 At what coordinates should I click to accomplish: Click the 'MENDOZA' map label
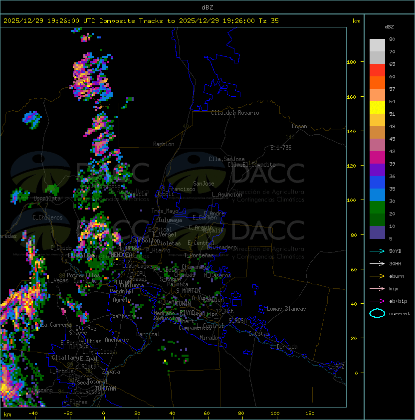coord(121,254)
